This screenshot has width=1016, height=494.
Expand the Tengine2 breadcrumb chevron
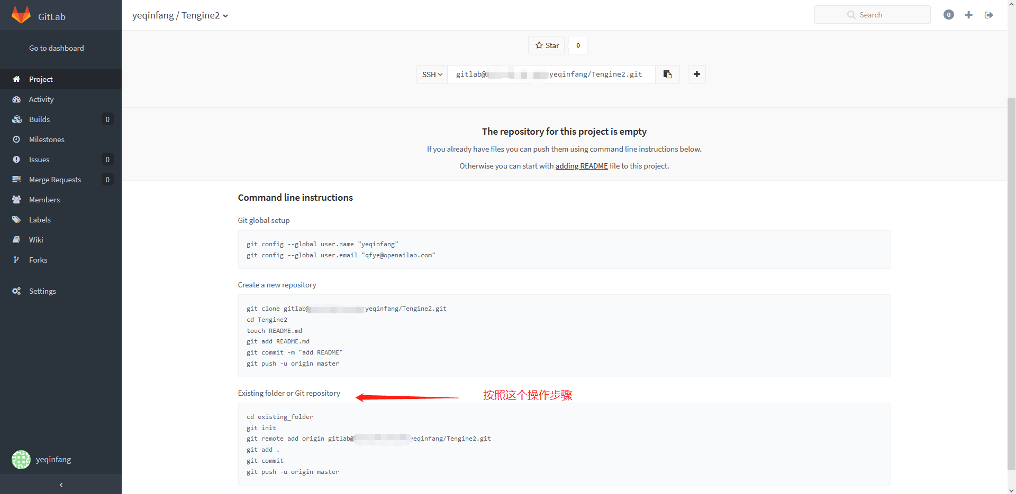pyautogui.click(x=226, y=16)
